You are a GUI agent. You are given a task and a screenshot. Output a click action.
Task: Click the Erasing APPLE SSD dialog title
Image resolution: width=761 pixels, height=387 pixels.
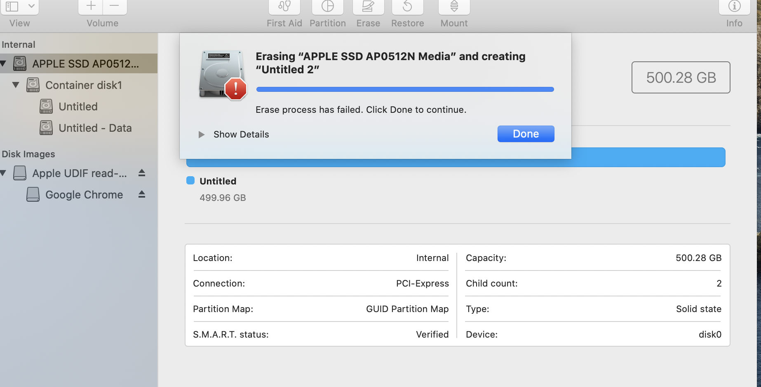[390, 63]
